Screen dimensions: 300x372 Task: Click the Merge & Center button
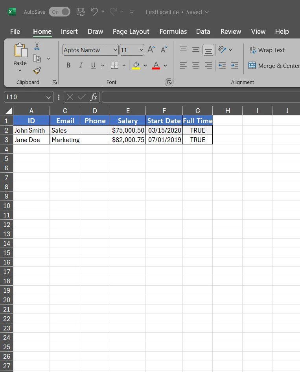(274, 66)
